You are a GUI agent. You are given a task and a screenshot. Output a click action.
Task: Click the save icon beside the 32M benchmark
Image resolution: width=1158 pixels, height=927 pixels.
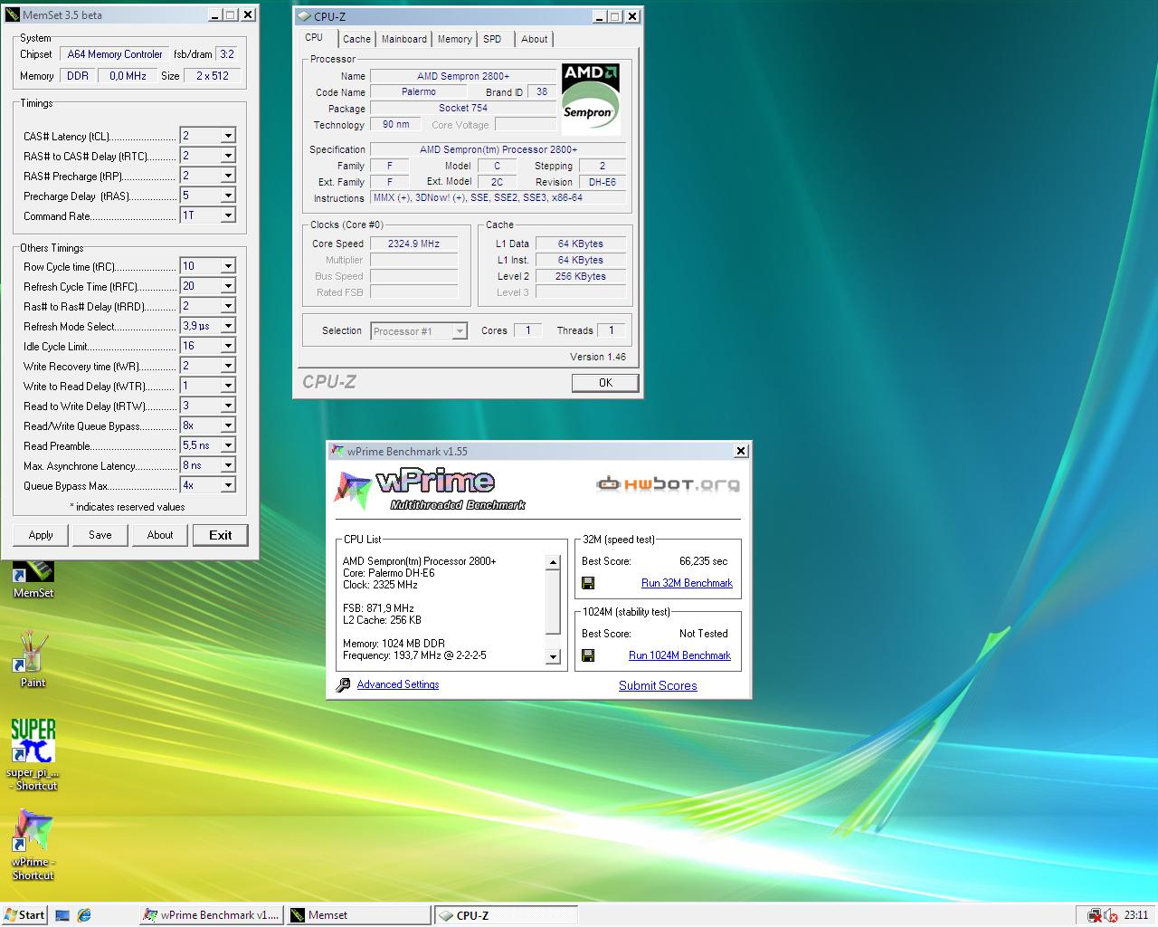[x=588, y=583]
